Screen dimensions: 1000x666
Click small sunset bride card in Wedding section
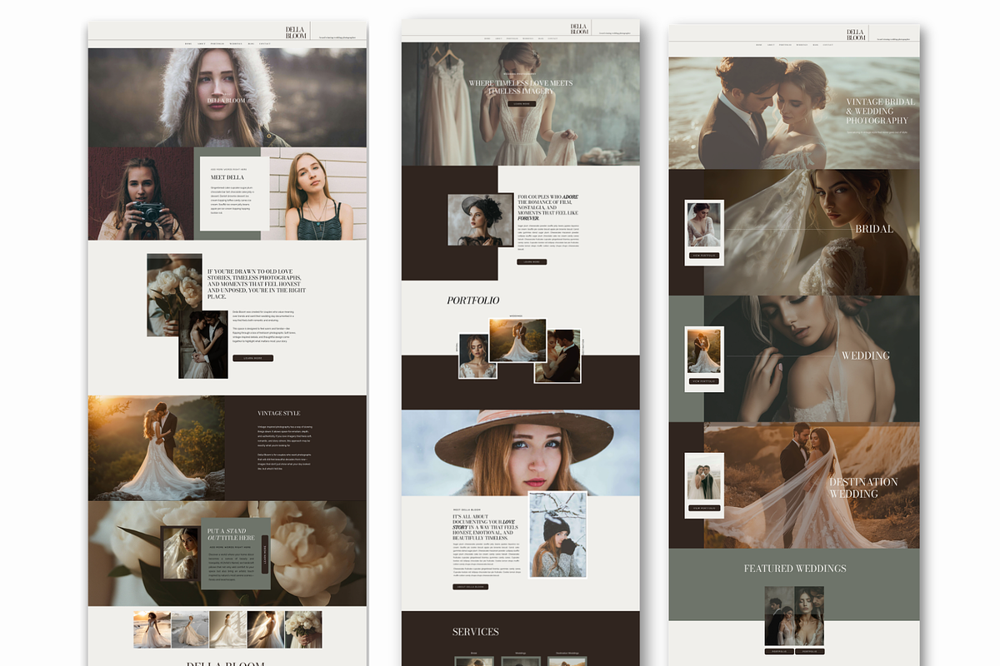pos(704,351)
